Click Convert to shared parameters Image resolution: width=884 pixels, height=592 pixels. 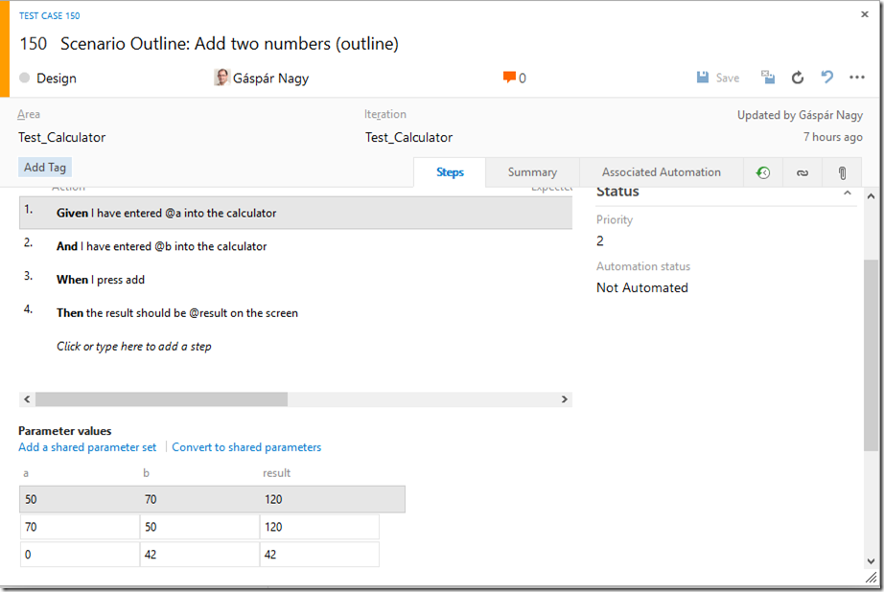coord(246,447)
